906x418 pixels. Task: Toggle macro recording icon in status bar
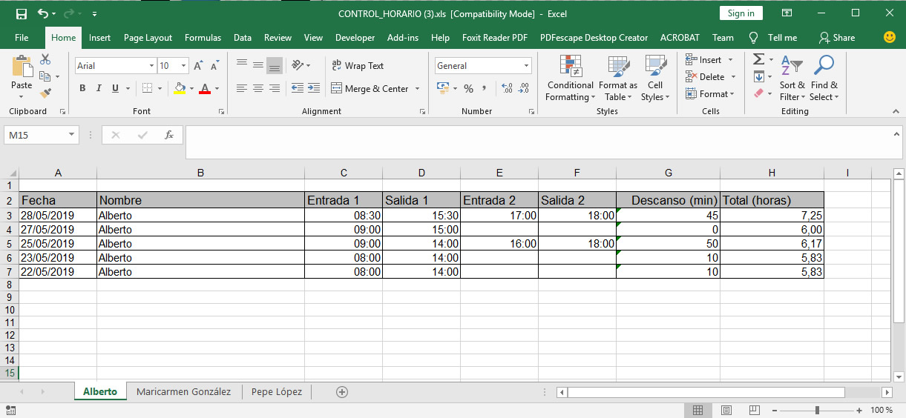click(x=10, y=410)
